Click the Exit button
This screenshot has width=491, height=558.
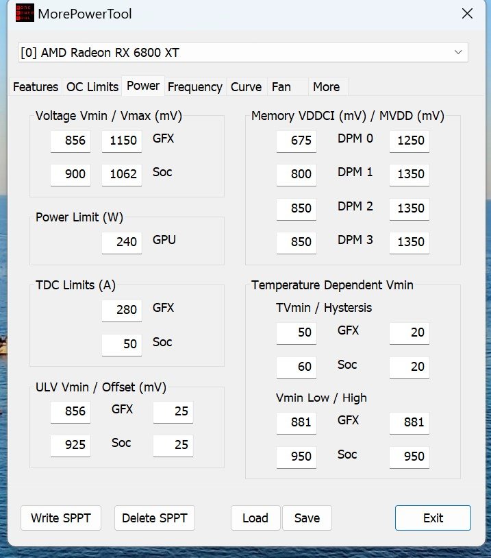click(x=433, y=518)
